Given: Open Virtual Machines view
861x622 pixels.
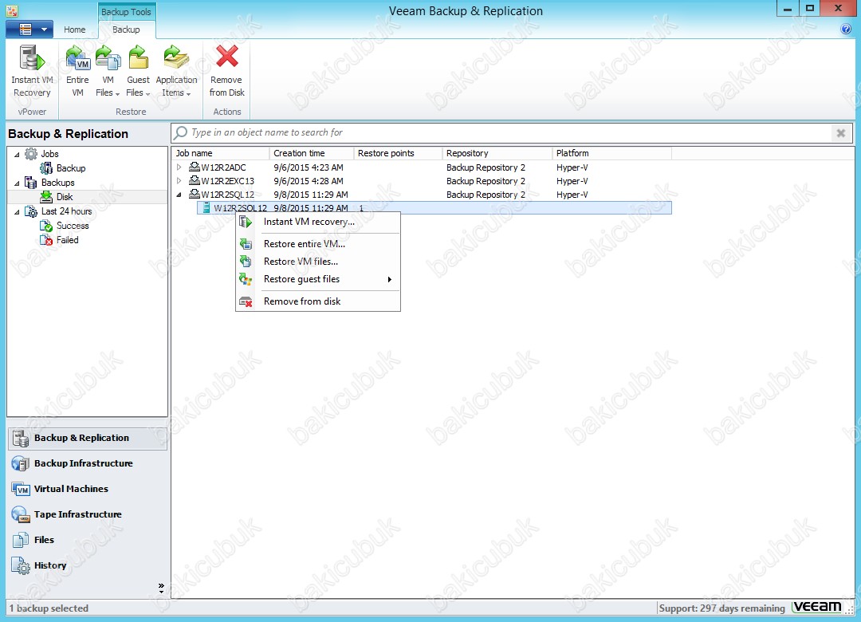Looking at the screenshot, I should (88, 489).
